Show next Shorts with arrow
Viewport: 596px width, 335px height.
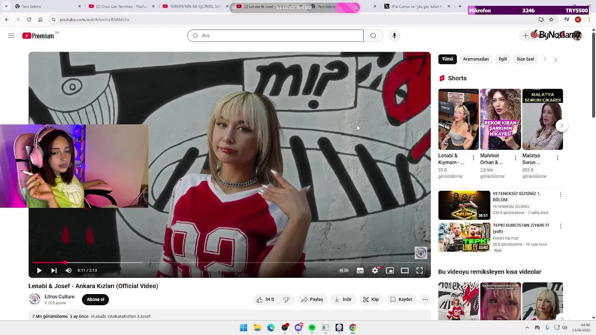pyautogui.click(x=562, y=126)
